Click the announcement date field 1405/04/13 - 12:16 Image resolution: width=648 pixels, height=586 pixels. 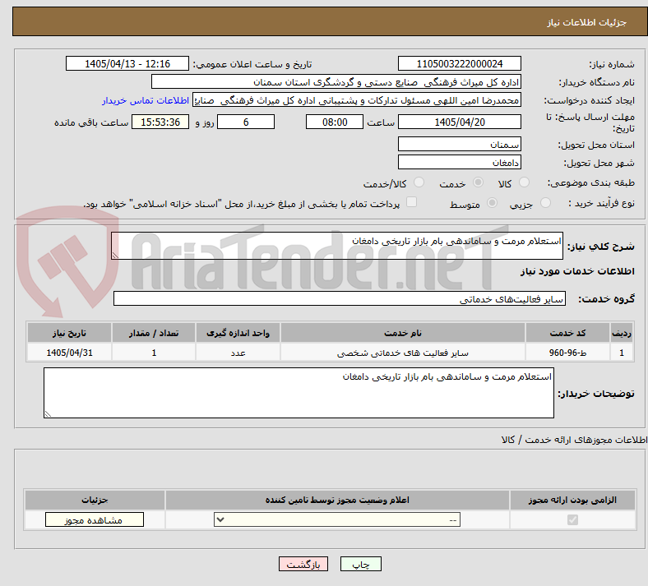(127, 63)
